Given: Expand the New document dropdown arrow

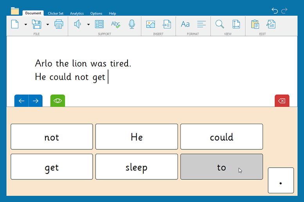Looking at the screenshot, I should coord(26,25).
